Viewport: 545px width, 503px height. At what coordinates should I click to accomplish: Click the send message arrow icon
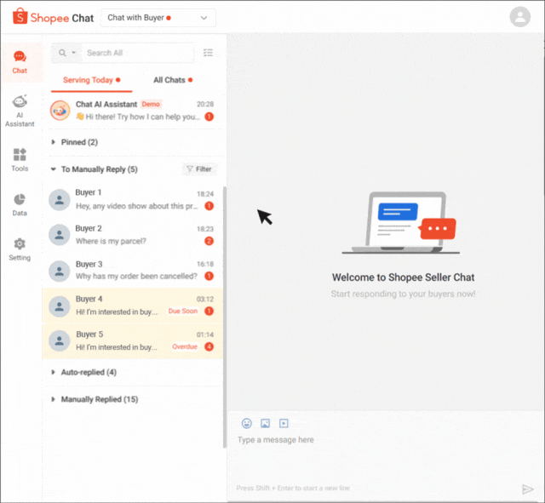528,489
